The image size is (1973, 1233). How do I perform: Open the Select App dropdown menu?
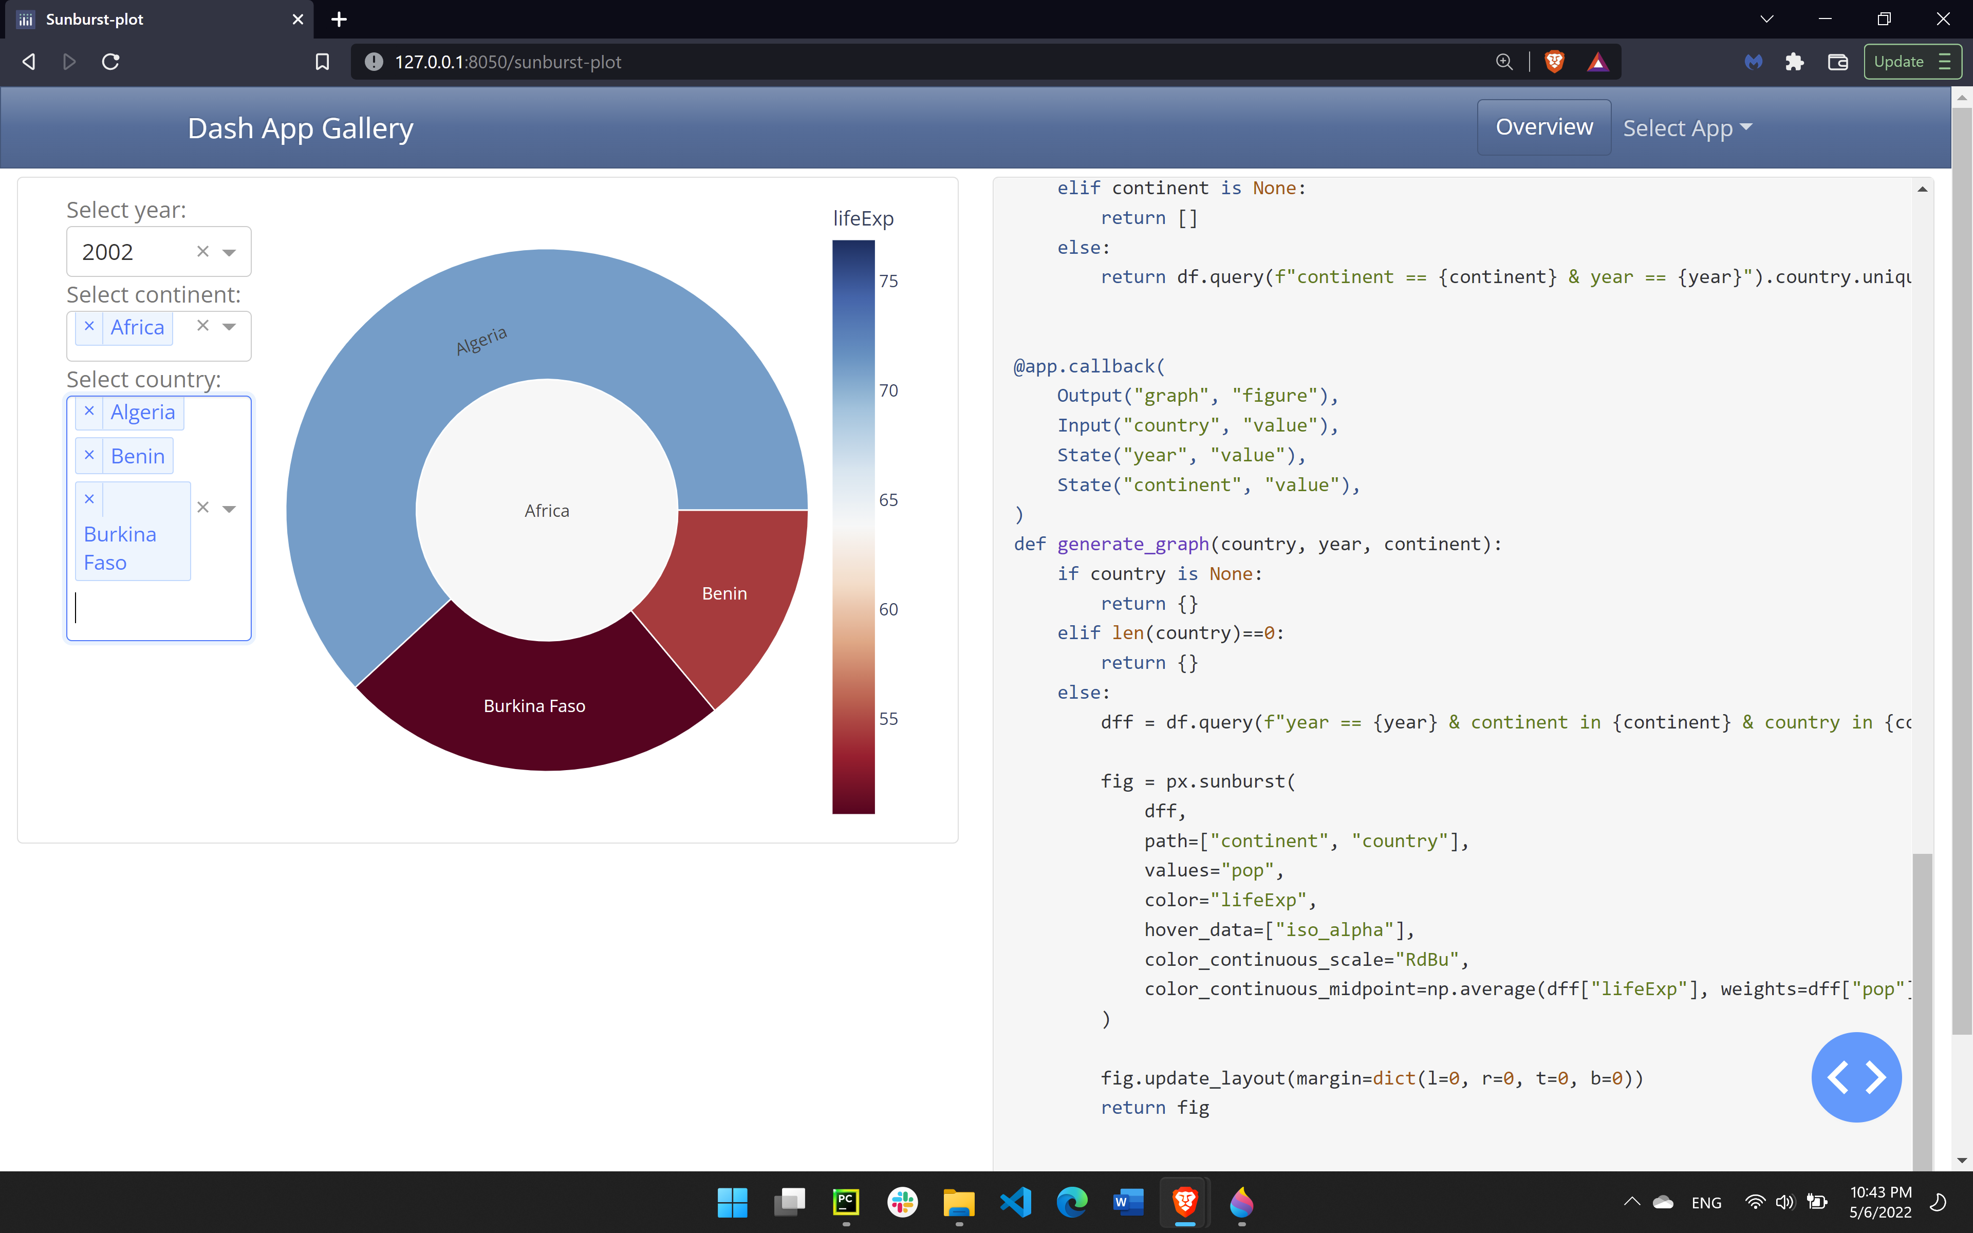click(1687, 128)
